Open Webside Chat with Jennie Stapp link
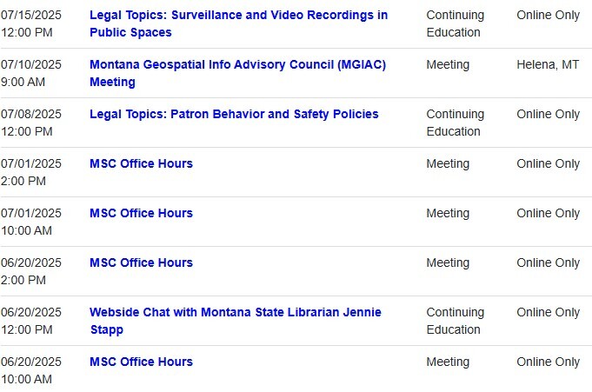Screen dimensions: 592x392 pyautogui.click(x=235, y=313)
